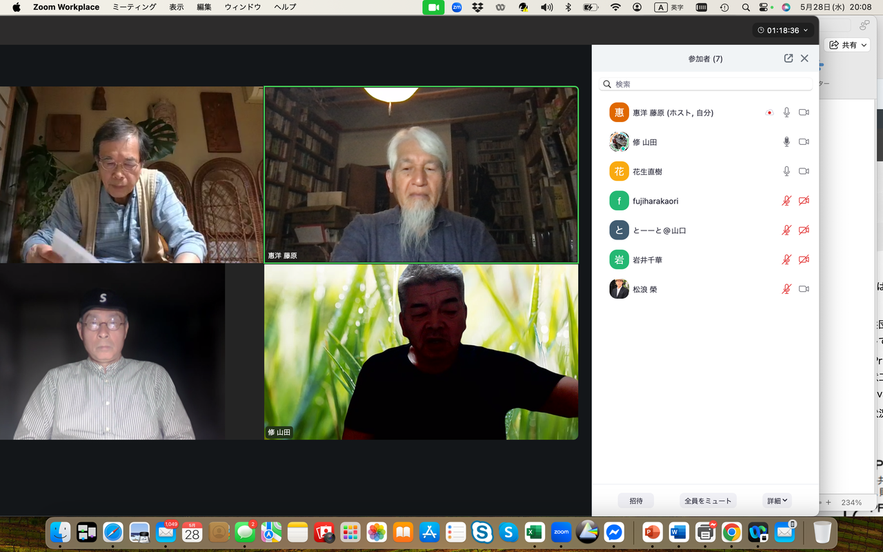Click the participant 検索 search field
Viewport: 883px width, 552px height.
click(706, 84)
